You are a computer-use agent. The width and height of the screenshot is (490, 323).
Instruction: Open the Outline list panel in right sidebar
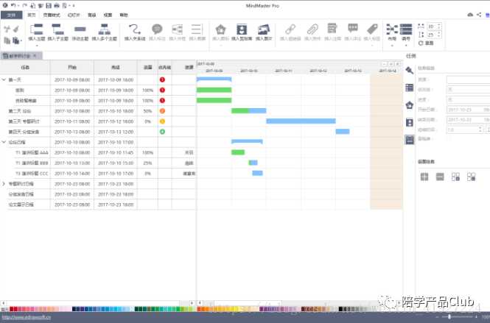tap(410, 88)
